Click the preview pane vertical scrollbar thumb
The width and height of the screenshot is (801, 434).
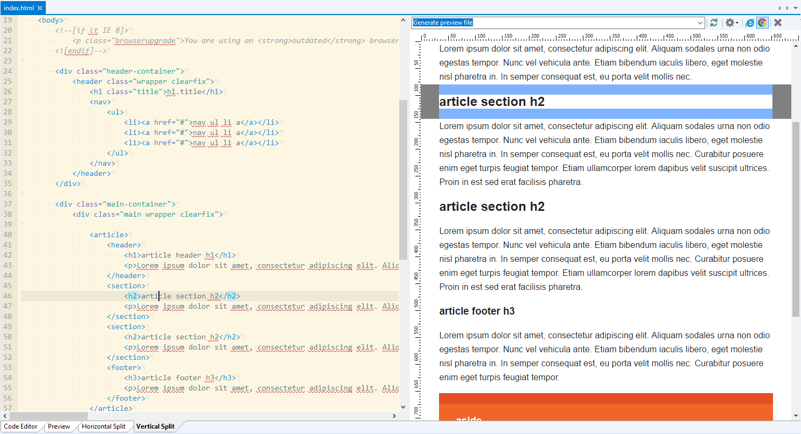[x=796, y=219]
